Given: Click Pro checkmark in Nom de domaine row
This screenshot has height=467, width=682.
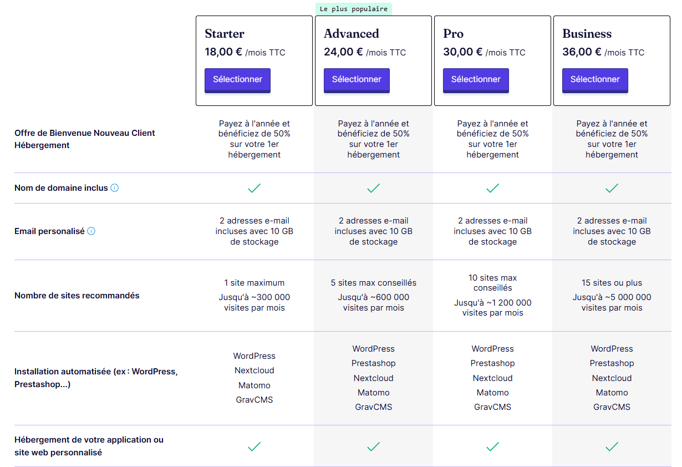Looking at the screenshot, I should (x=492, y=189).
